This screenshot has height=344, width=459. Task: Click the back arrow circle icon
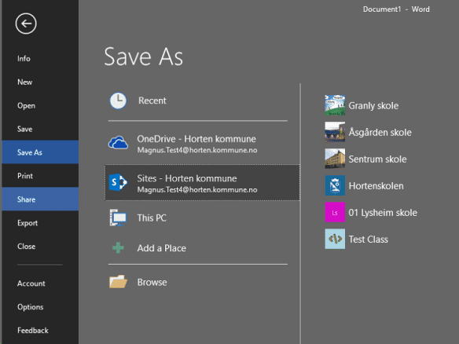(26, 24)
